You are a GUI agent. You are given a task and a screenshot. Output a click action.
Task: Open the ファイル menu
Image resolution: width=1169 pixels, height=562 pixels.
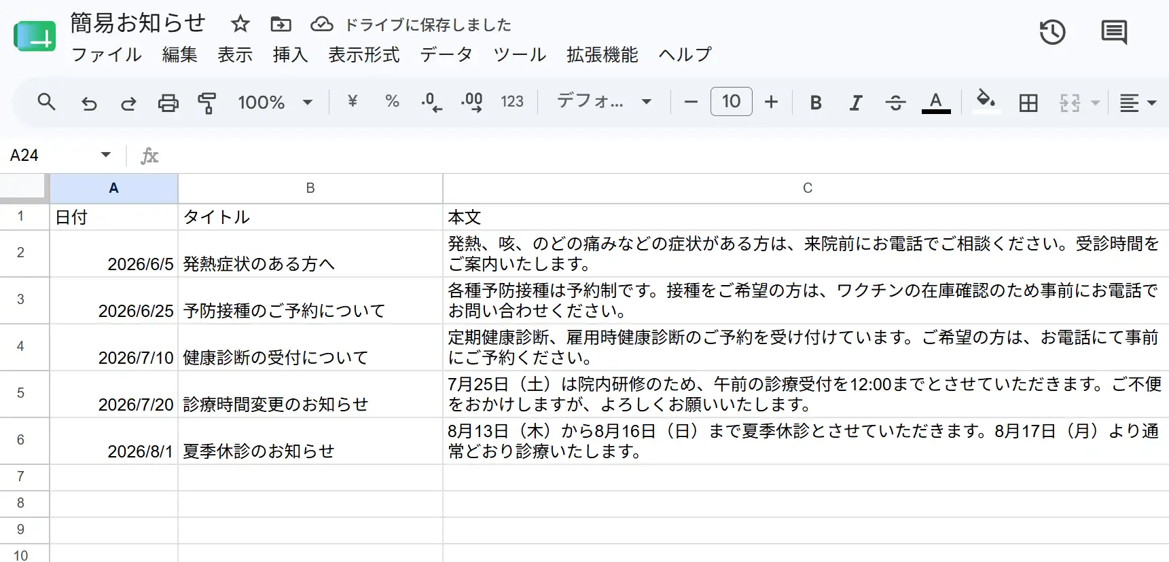[107, 55]
